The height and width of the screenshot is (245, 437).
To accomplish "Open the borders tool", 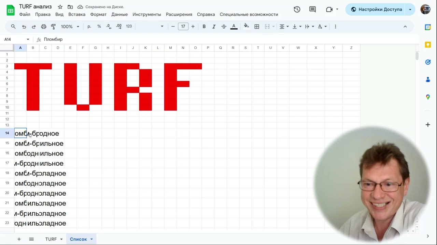I will tap(257, 26).
